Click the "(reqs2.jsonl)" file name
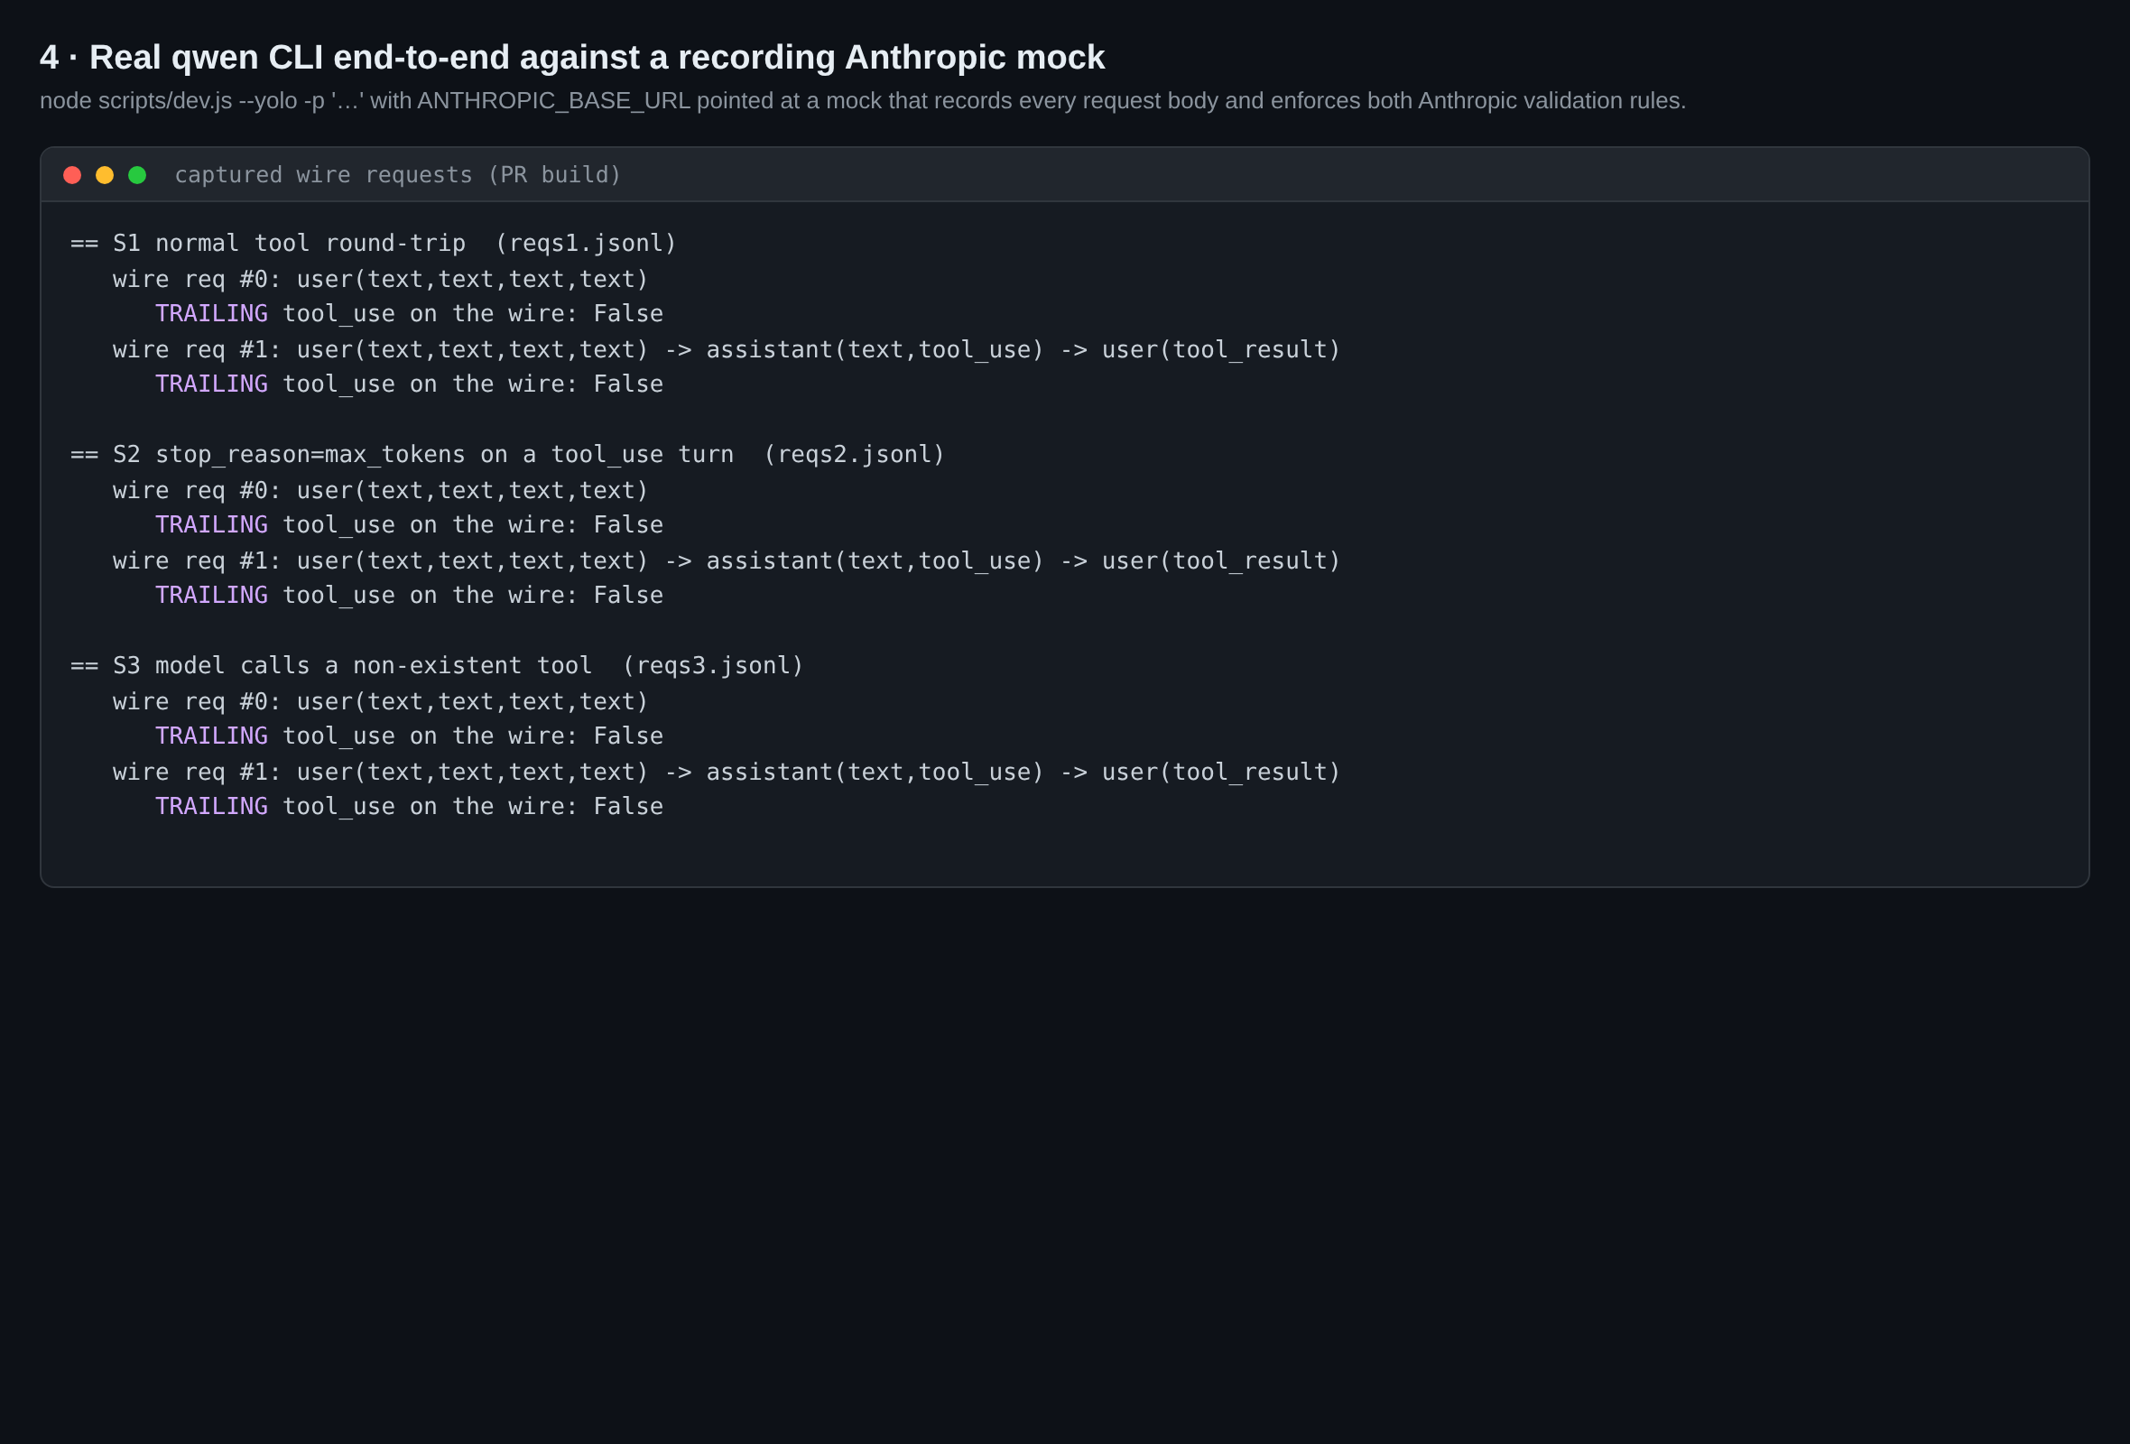This screenshot has width=2130, height=1444. (854, 456)
